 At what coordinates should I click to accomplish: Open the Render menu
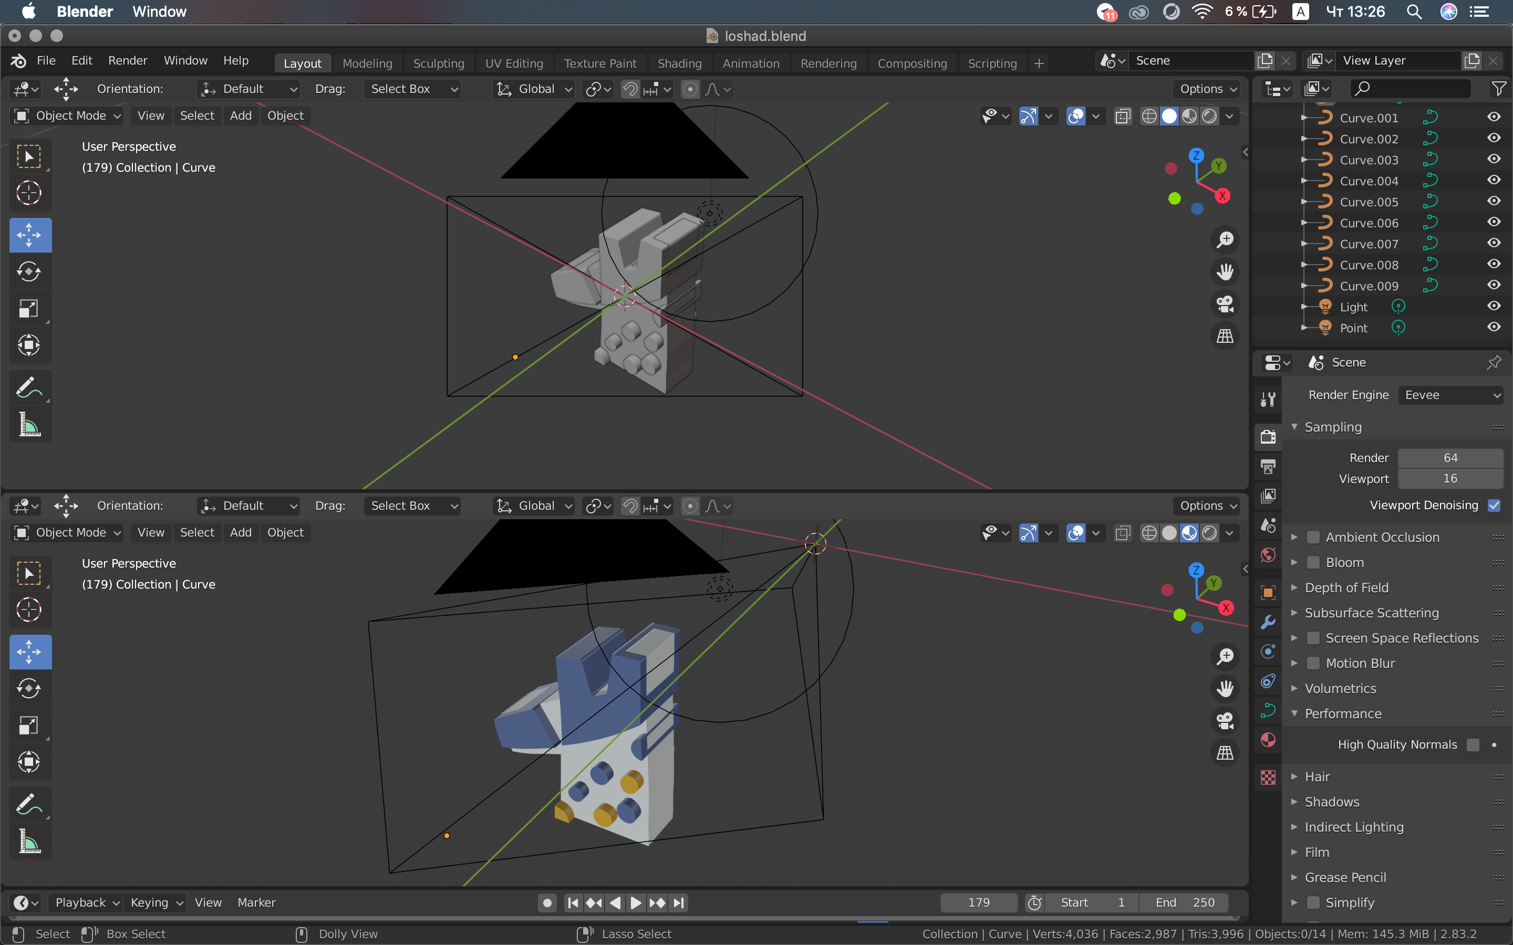tap(127, 60)
